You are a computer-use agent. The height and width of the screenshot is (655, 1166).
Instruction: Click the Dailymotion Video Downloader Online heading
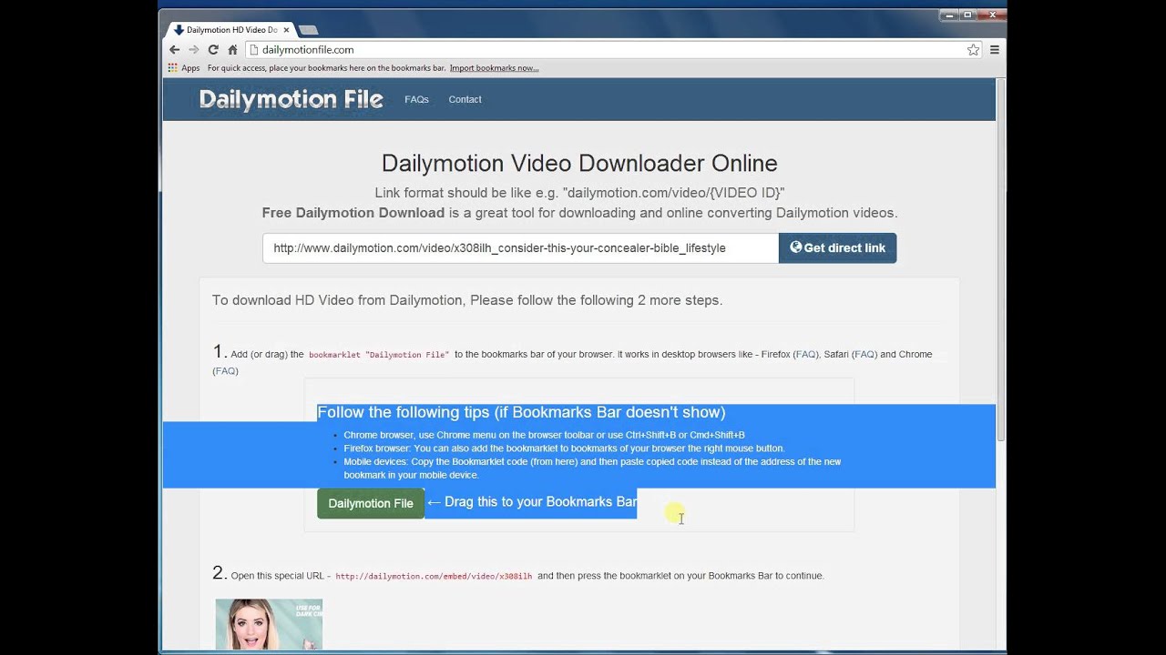click(x=579, y=164)
